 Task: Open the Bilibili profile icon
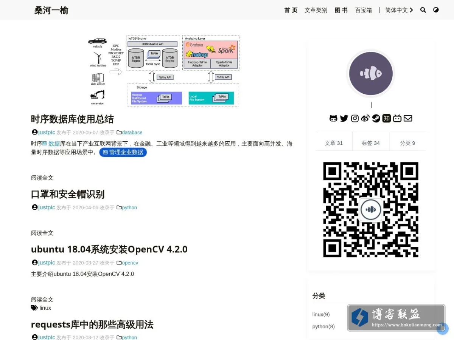pos(397,119)
